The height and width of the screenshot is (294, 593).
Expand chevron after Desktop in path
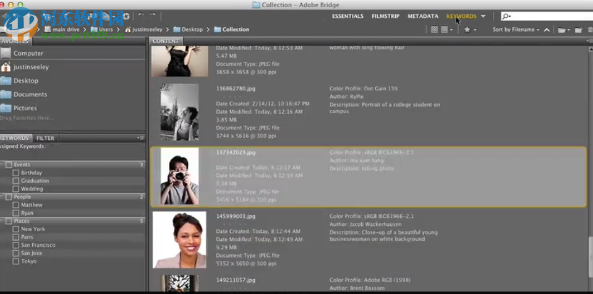click(208, 30)
